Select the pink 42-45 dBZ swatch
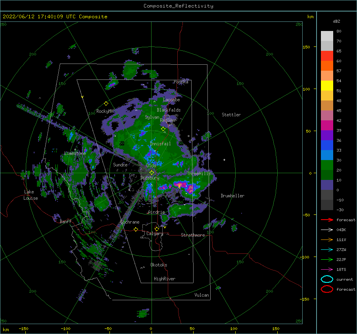 pyautogui.click(x=327, y=115)
